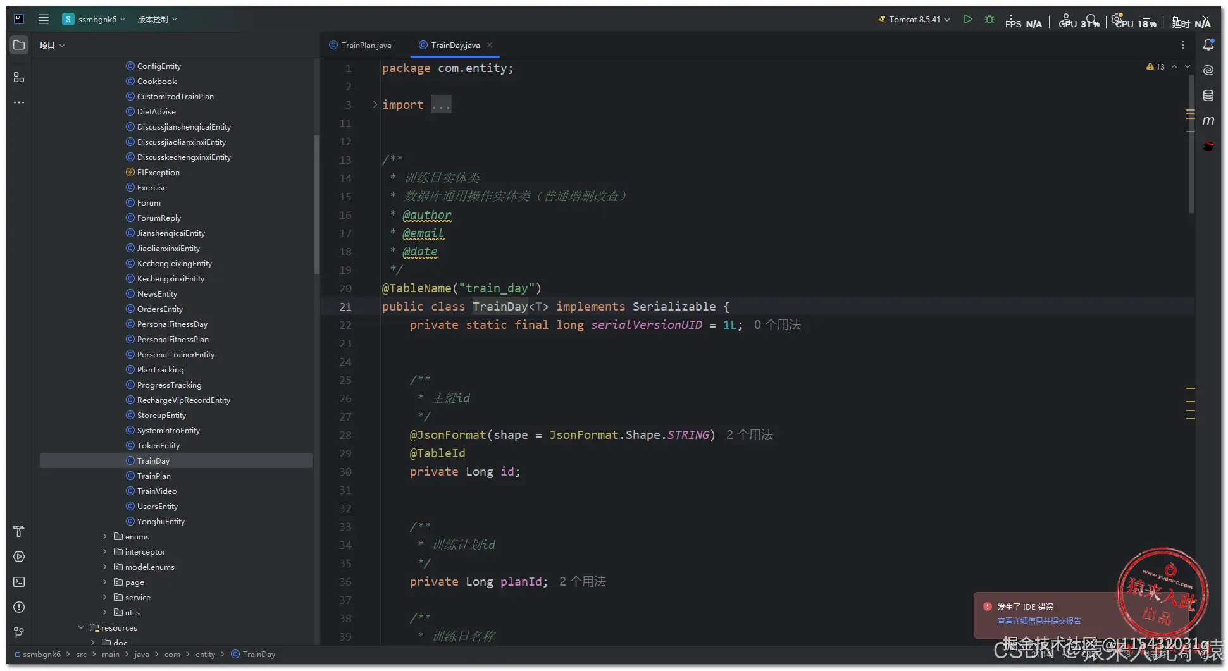The image size is (1228, 671).
Task: Collapse the resources folder
Action: click(x=81, y=627)
